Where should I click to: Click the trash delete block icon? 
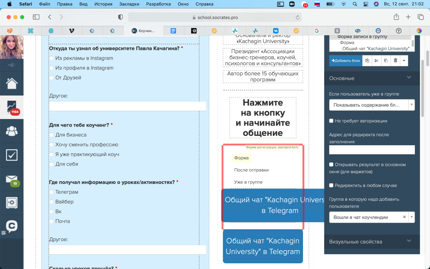(395, 61)
